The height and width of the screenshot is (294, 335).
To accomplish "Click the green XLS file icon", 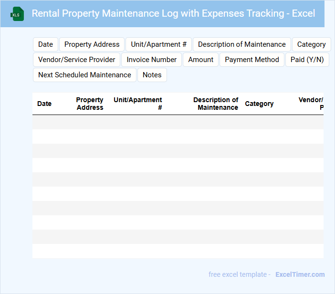I will point(17,14).
